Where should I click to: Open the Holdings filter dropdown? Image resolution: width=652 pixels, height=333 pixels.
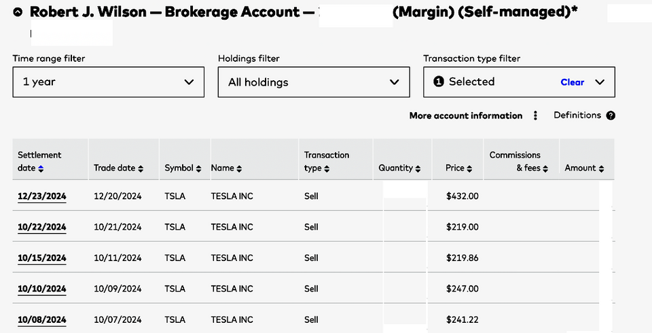point(313,82)
